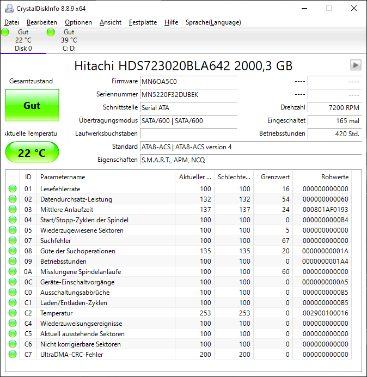Click the Firmware field MN6OA5C0
367x377 pixels.
click(x=188, y=82)
